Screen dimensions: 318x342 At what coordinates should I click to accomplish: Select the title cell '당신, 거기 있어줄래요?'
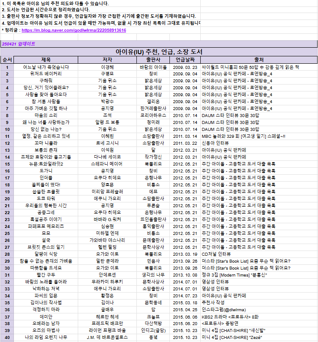[x=46, y=88]
